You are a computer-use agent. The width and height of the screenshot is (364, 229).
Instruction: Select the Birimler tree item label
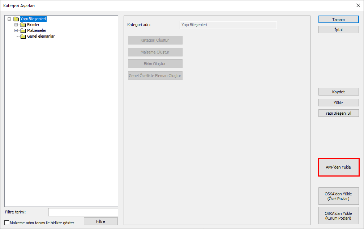point(33,25)
